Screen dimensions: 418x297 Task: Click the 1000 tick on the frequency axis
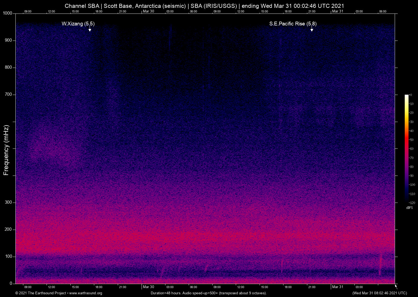pos(8,13)
